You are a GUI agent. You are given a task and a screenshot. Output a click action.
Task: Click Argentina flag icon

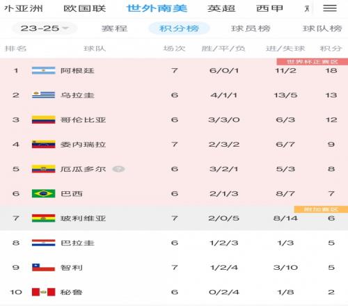pyautogui.click(x=44, y=70)
